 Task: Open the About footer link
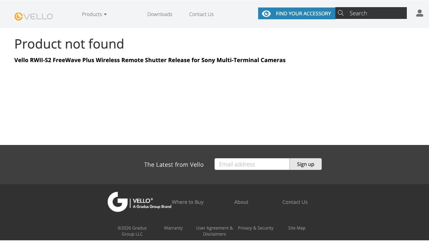241,202
